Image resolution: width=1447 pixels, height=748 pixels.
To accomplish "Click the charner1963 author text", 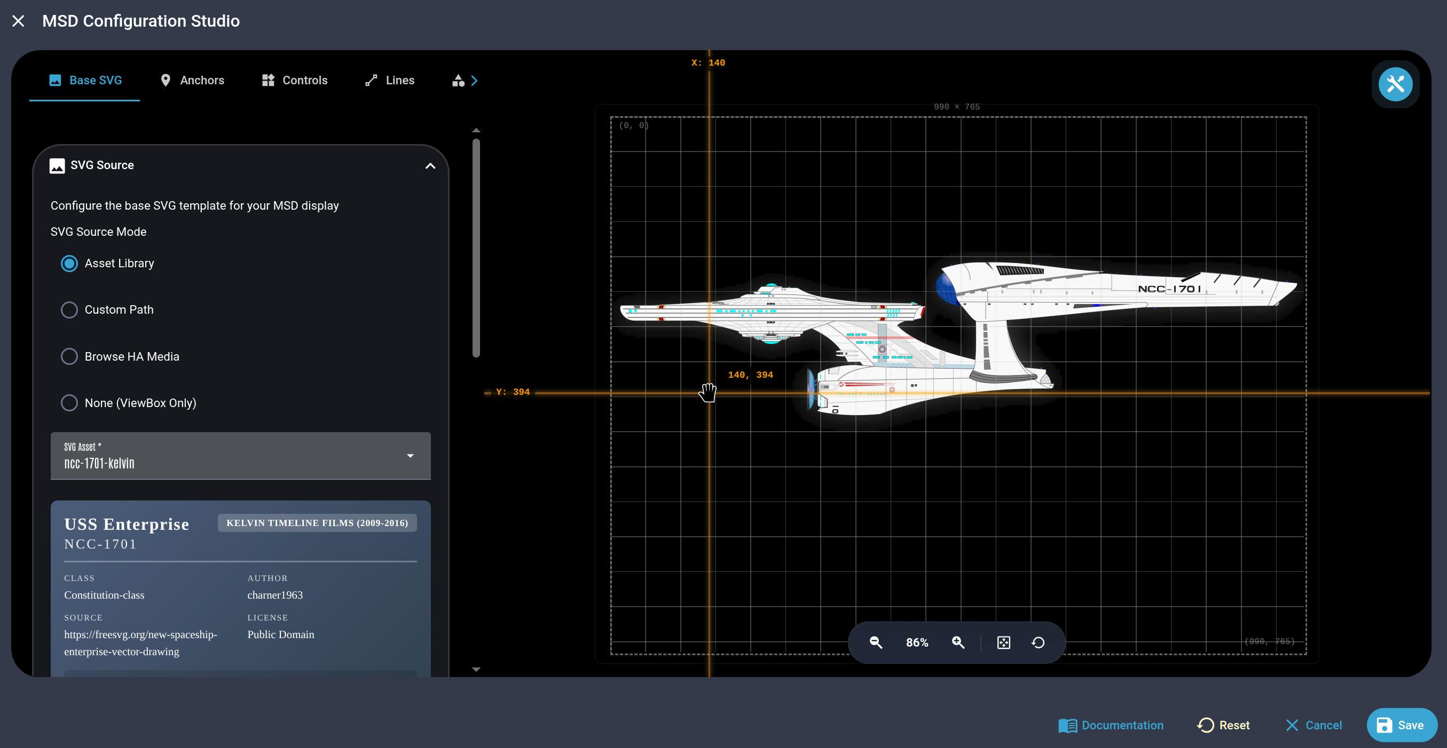I will [x=274, y=595].
